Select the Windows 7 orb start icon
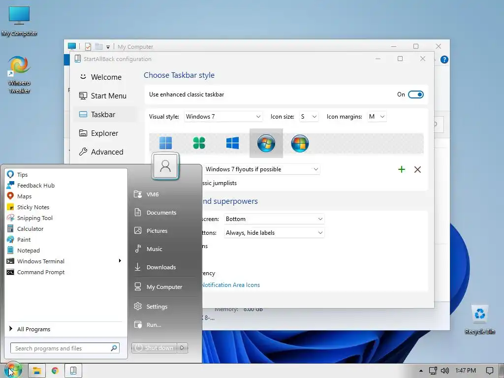504x378 pixels. pos(266,143)
